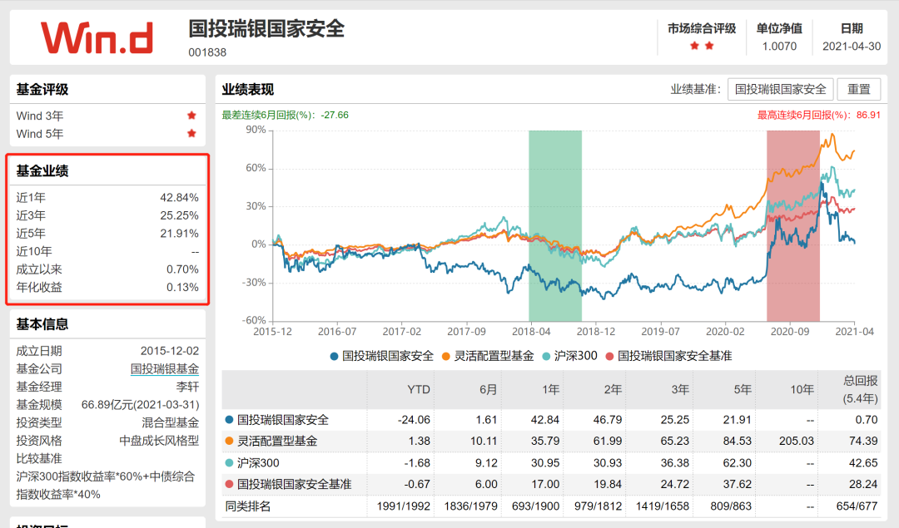Open the 国投瑞银基金 company link
The image size is (899, 528).
(165, 369)
